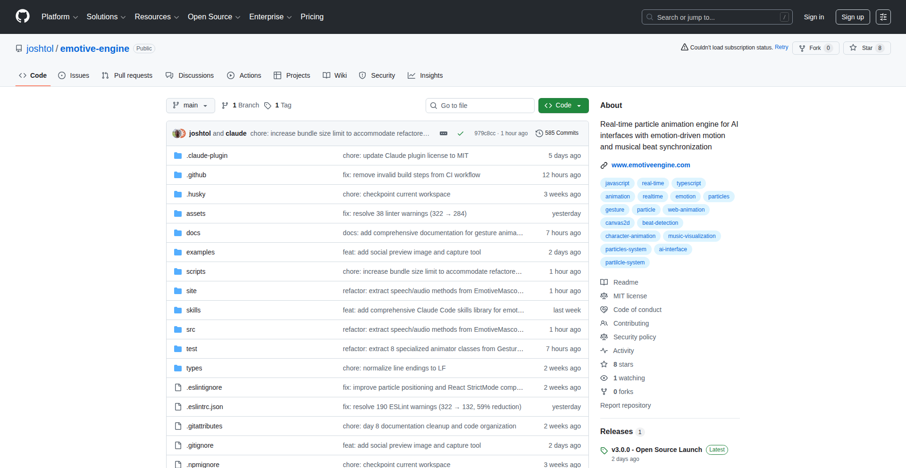
Task: Click the Code of conduct heart icon
Action: 604,310
